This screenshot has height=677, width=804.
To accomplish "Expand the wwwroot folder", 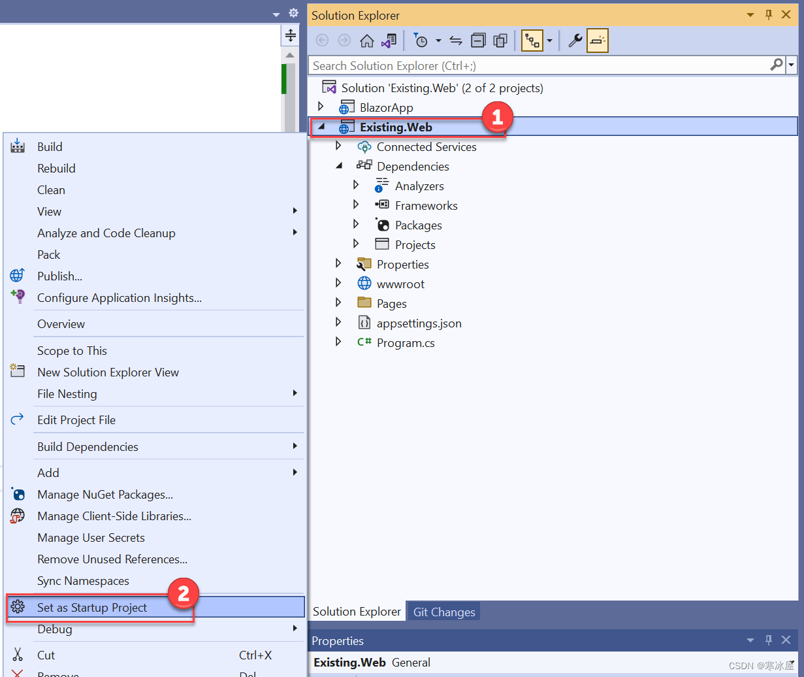I will (x=338, y=284).
